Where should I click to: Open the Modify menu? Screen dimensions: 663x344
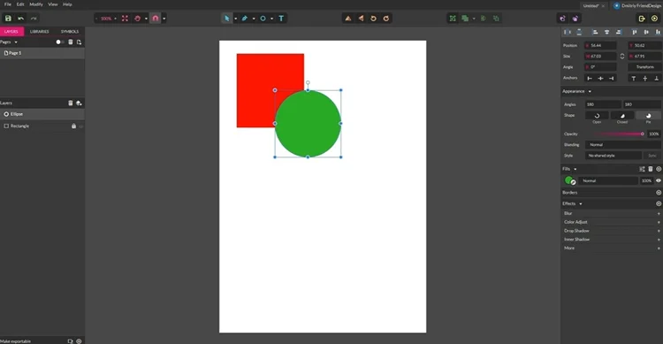36,4
